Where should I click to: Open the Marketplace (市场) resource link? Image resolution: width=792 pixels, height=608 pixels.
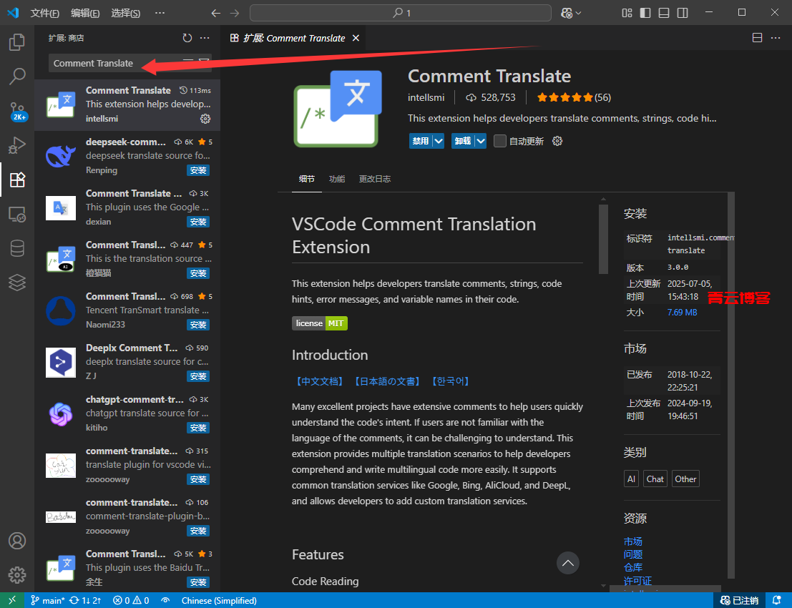tap(633, 541)
